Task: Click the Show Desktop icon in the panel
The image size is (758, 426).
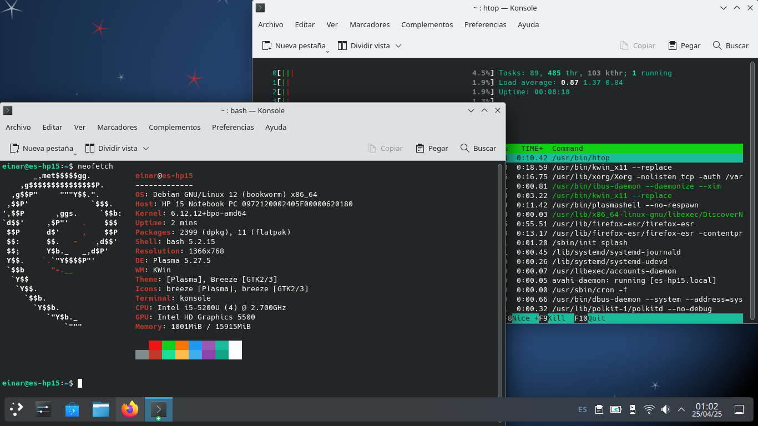Action: coord(739,410)
